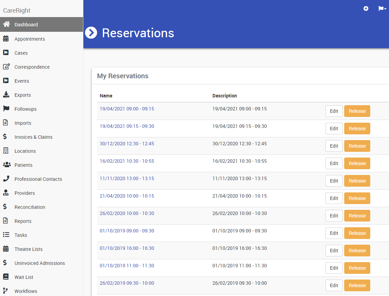Click the plus circle icon in header
Viewport: 389px width, 296px height.
366,9
